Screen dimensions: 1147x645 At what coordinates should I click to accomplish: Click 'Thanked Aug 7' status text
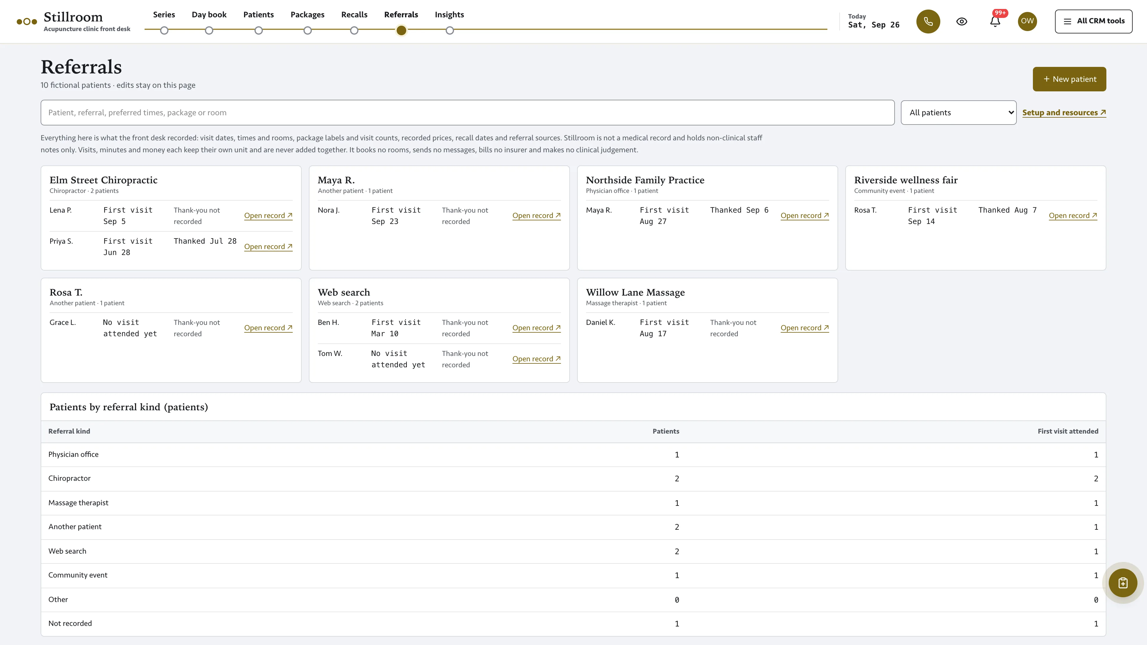(x=1007, y=210)
